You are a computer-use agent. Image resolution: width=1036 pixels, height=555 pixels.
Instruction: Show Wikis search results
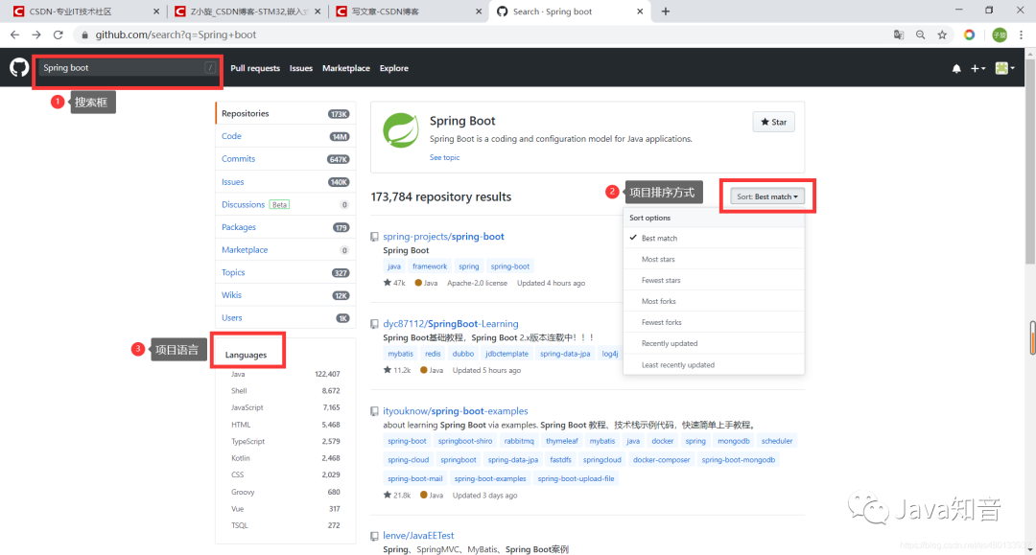point(286,295)
